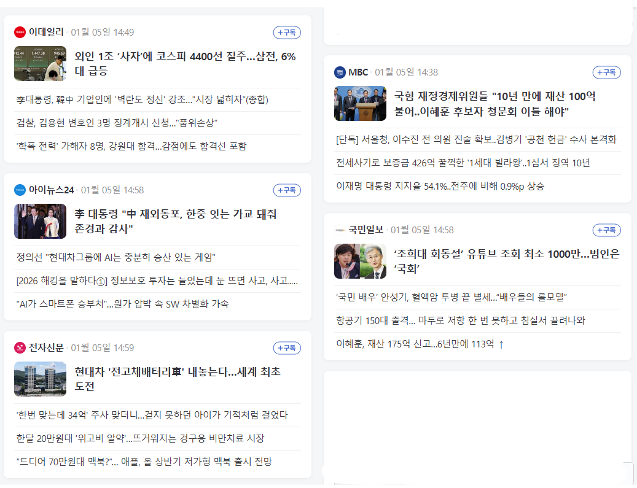This screenshot has height=488, width=637.
Task: Open the 현대차 전고체배터리 article thumbnail
Action: click(40, 379)
